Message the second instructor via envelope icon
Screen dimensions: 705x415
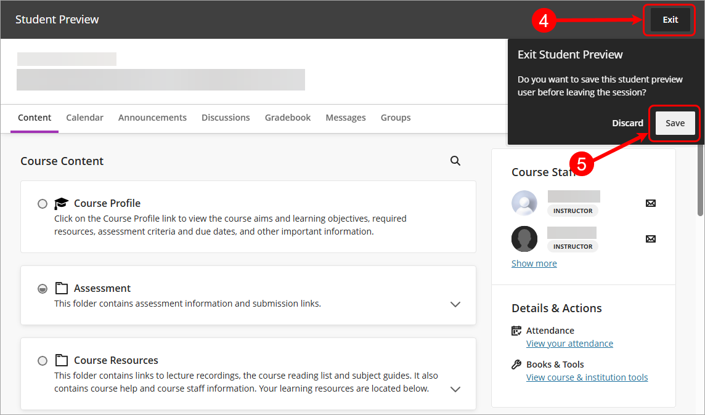click(x=650, y=238)
